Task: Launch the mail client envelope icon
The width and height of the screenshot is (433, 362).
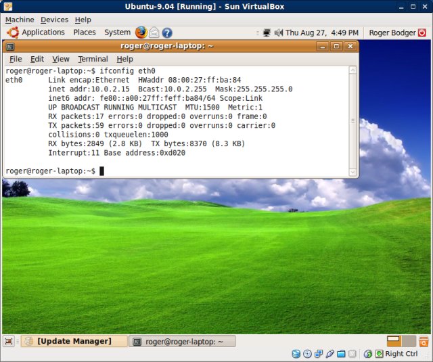Action: pos(154,33)
